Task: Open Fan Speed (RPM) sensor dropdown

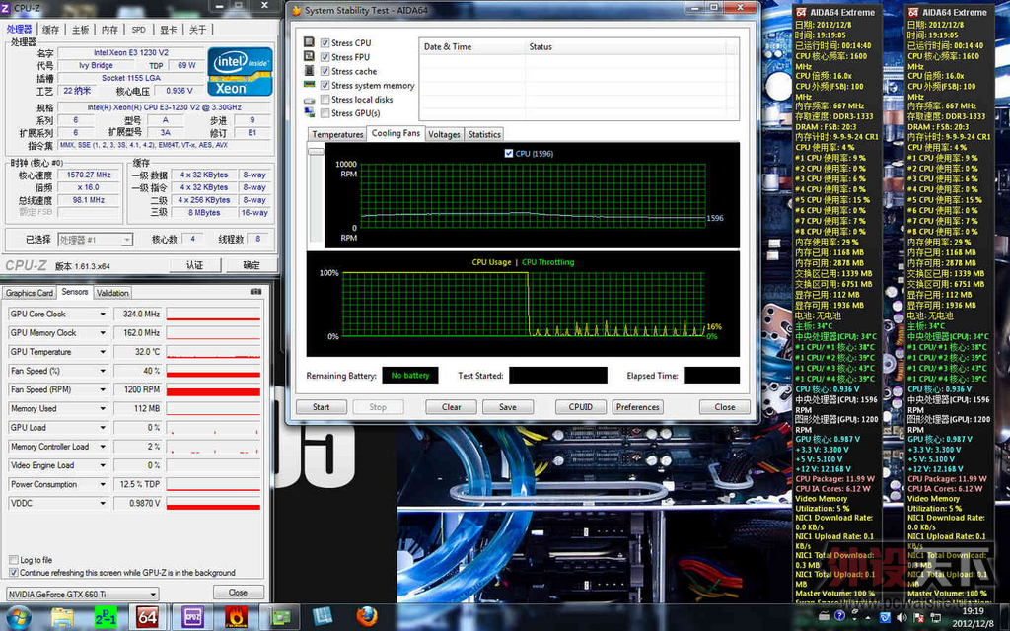Action: coord(103,389)
